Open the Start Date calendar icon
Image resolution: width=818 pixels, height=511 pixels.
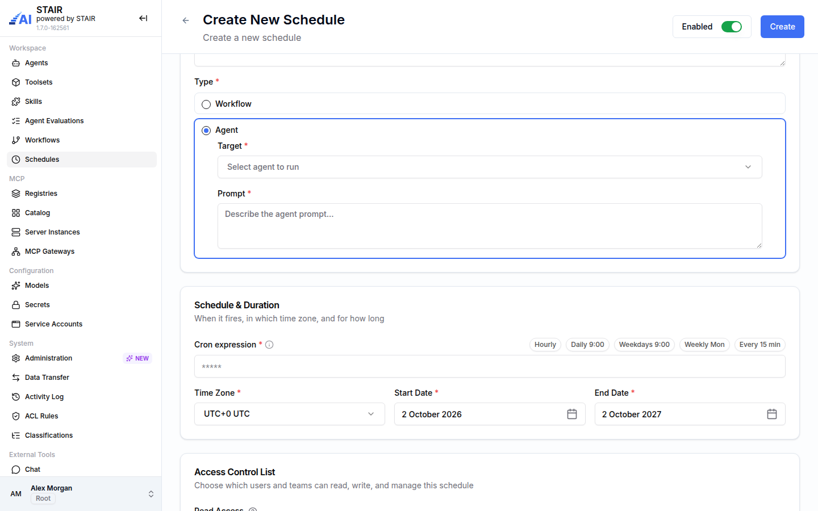click(x=572, y=414)
